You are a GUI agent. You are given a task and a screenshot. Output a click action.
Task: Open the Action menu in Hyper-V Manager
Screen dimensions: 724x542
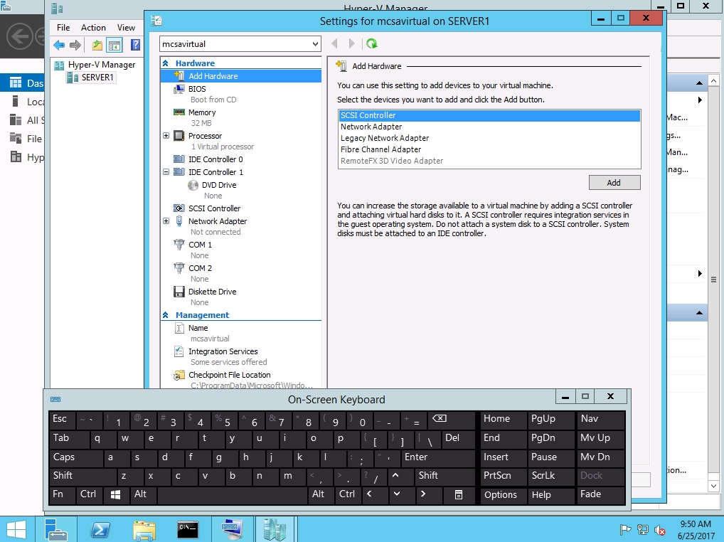pos(93,28)
